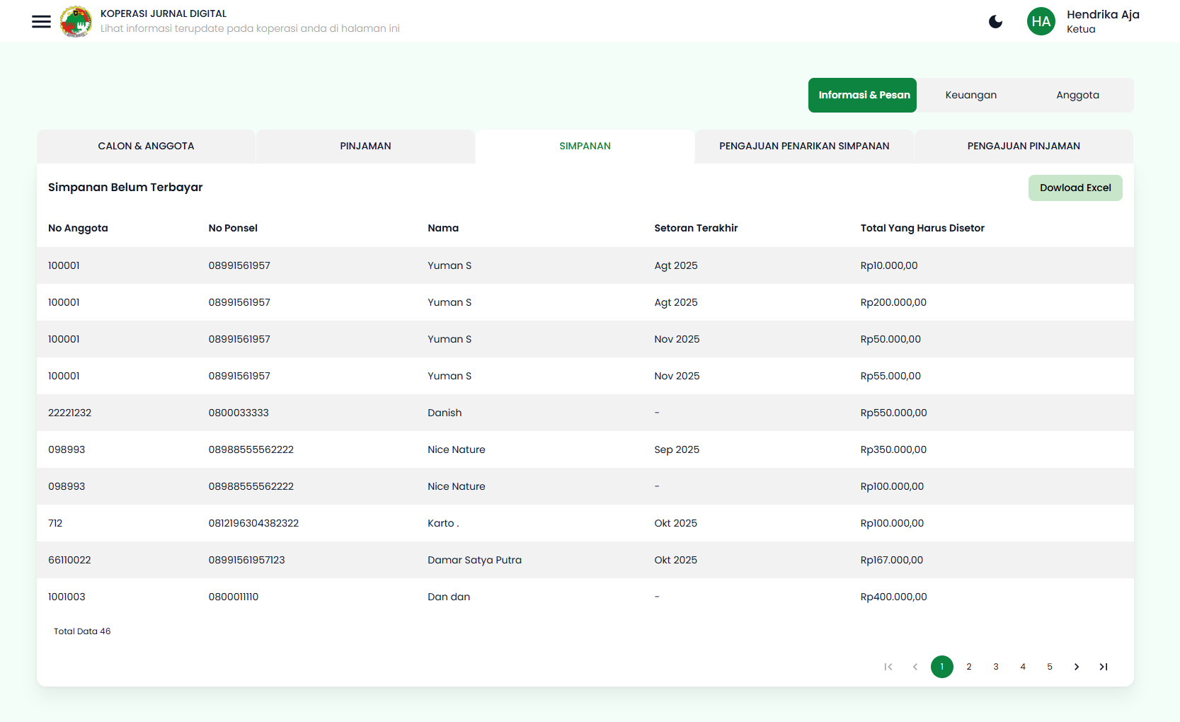1180x722 pixels.
Task: Jump to the first page with the skip-back icon
Action: pyautogui.click(x=888, y=666)
